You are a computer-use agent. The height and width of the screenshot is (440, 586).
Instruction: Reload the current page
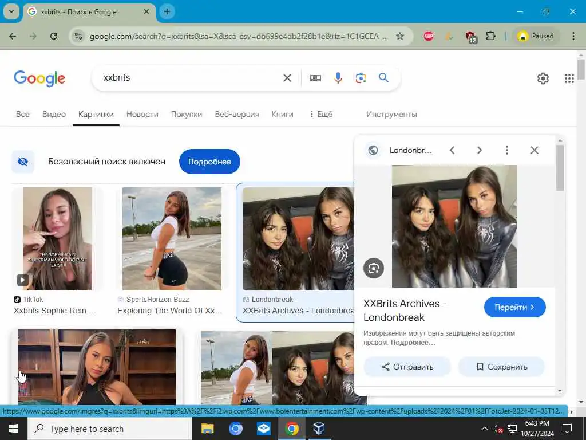[54, 36]
